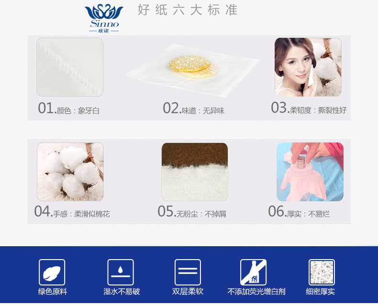The image size is (378, 305).
Task: Click the 01.颜色：象牙白 caption
Action: click(x=69, y=108)
